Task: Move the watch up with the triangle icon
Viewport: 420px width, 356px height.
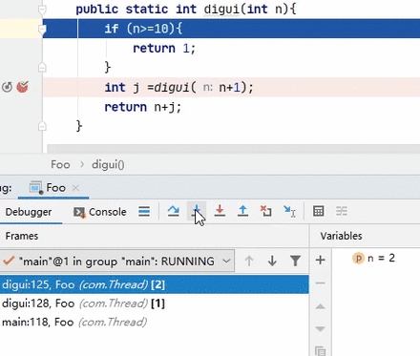Action: [321, 306]
